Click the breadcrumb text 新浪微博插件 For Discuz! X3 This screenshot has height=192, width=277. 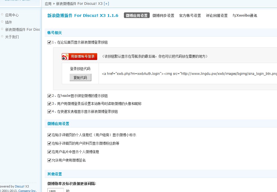click(79, 4)
